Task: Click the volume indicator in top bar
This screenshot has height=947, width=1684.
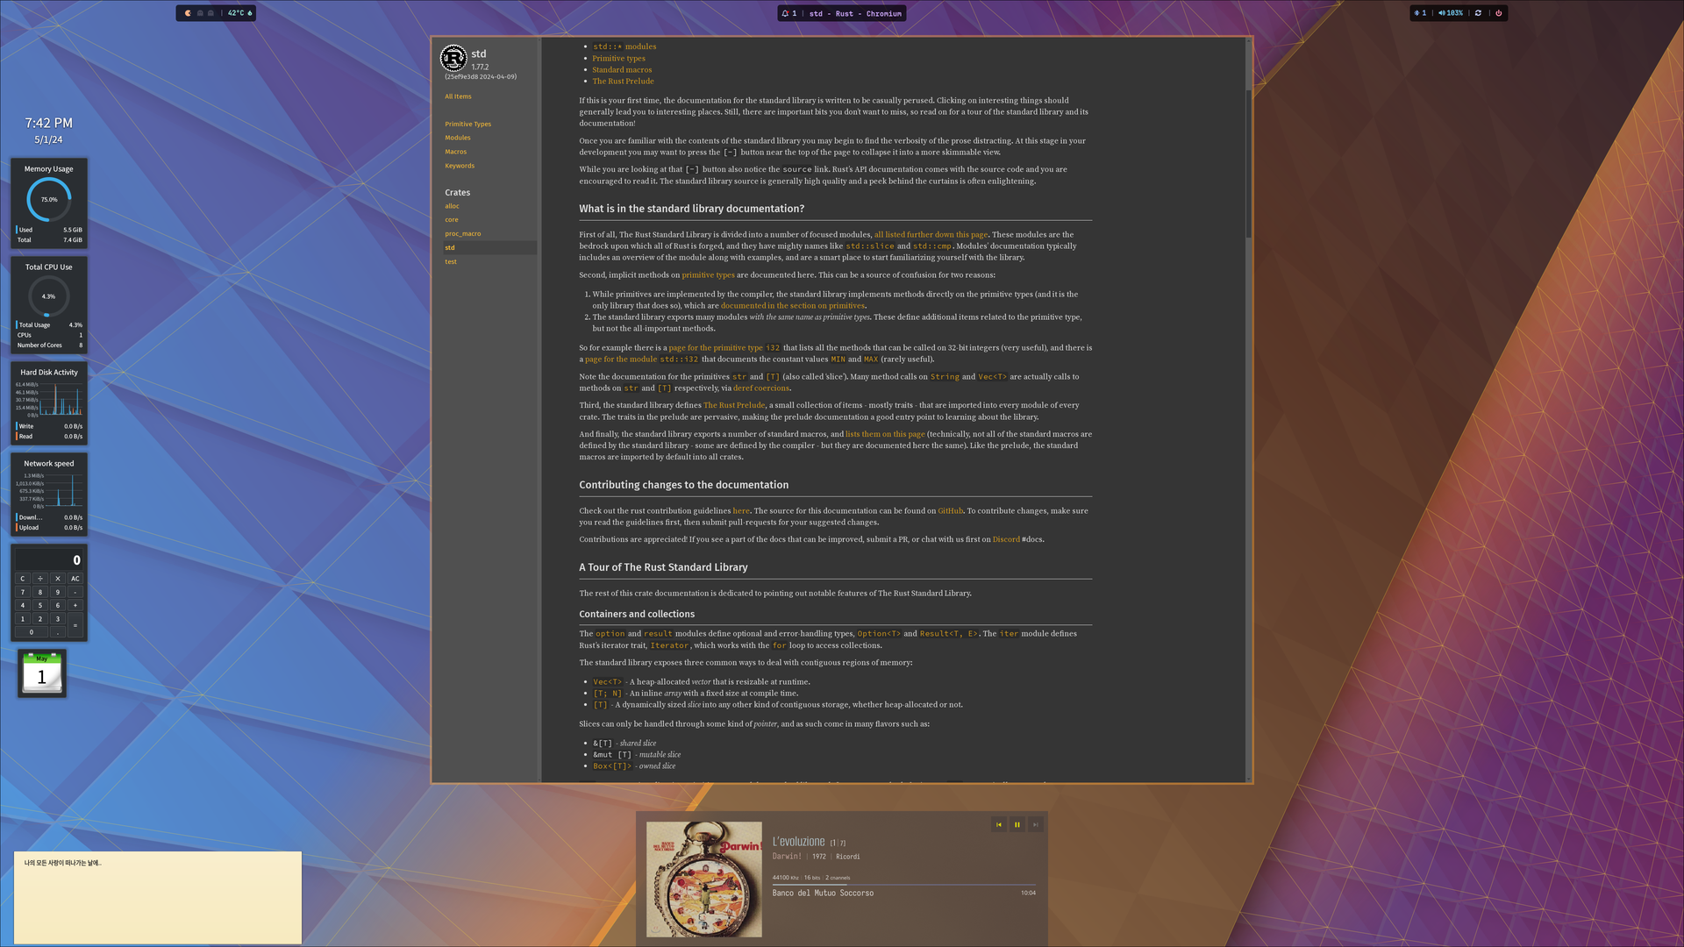Action: click(x=1451, y=13)
